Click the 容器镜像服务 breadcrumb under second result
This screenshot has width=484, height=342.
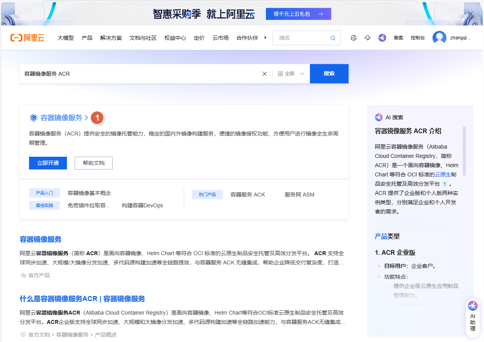pos(72,335)
